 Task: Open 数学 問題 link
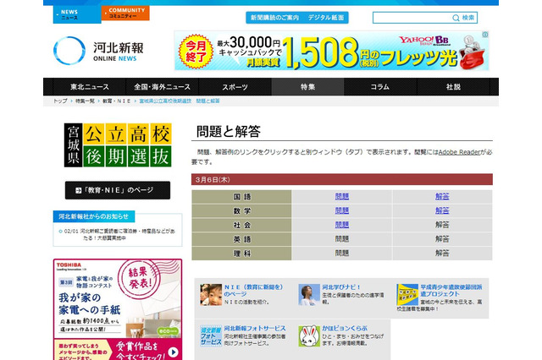(x=342, y=210)
